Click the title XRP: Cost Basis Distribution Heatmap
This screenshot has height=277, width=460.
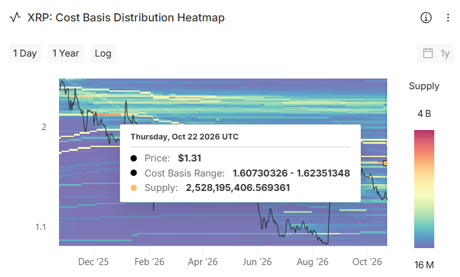click(x=126, y=18)
